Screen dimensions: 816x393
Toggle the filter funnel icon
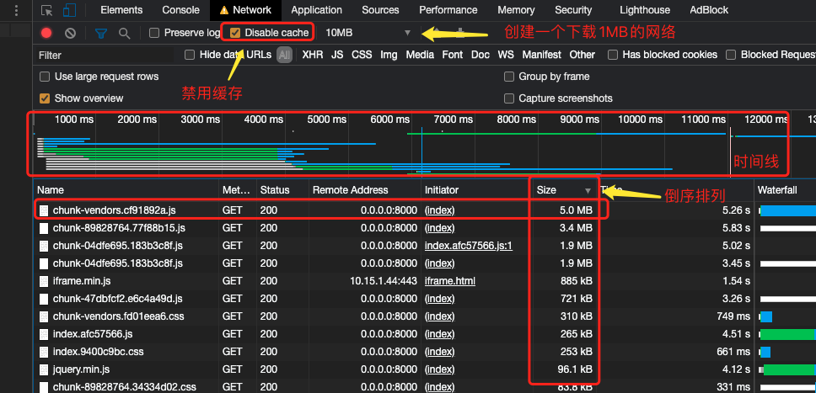[101, 34]
